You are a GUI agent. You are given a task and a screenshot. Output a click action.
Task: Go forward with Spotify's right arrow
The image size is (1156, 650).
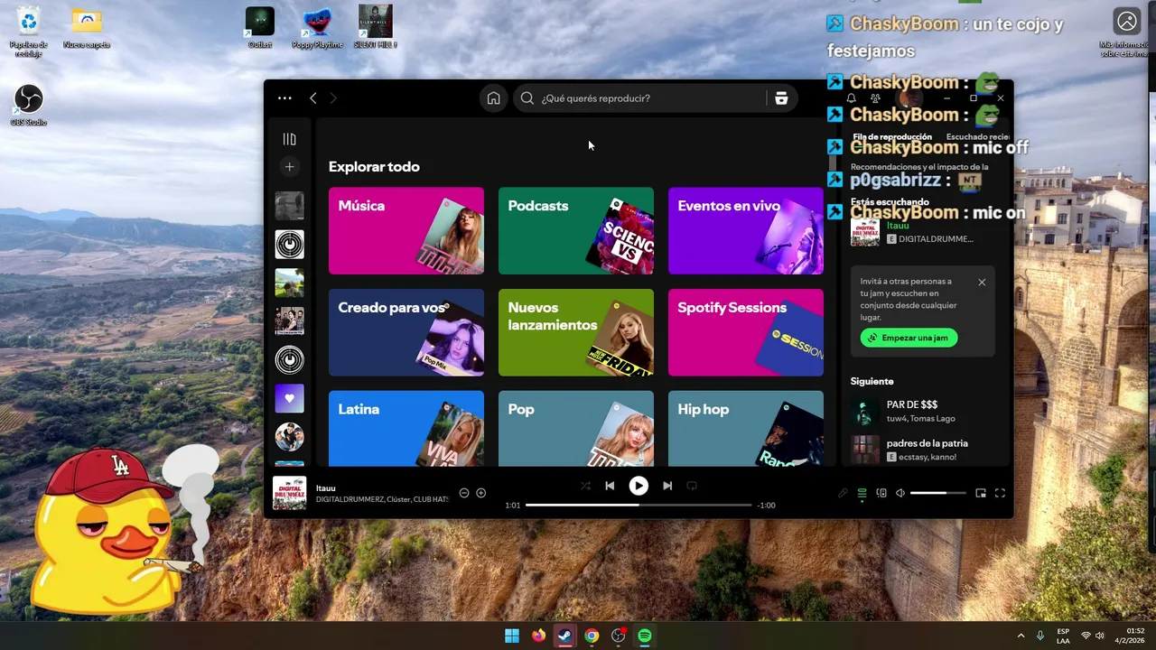333,98
